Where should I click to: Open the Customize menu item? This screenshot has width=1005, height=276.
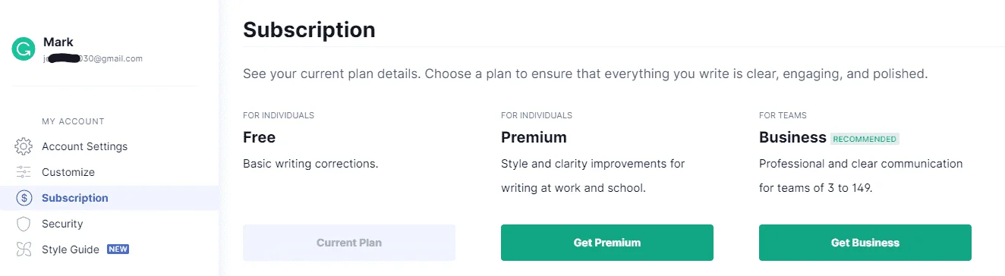pyautogui.click(x=68, y=172)
